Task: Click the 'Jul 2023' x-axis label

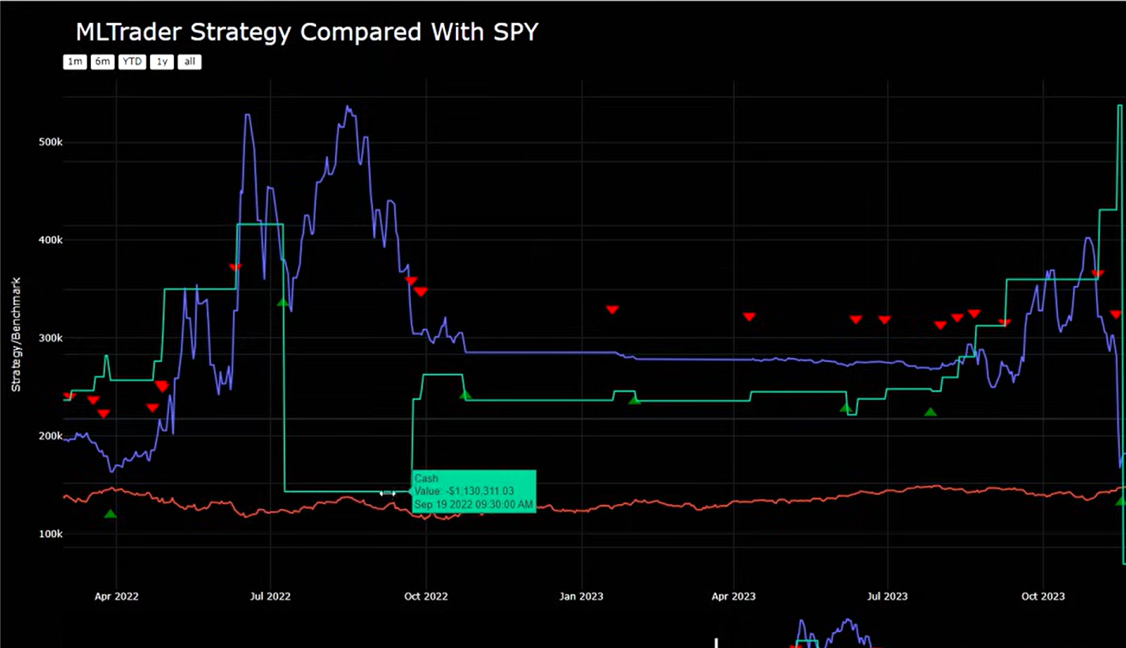Action: pos(887,596)
